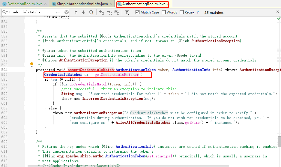Image resolution: width=281 pixels, height=167 pixels.
Task: Go to previous search occurrence arrow
Action: (x=76, y=12)
